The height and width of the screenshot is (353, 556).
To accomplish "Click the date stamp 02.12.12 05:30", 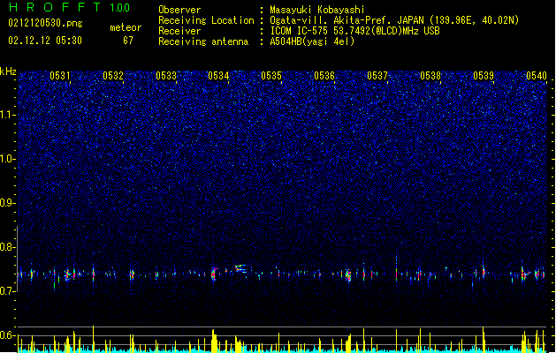I will [x=45, y=41].
